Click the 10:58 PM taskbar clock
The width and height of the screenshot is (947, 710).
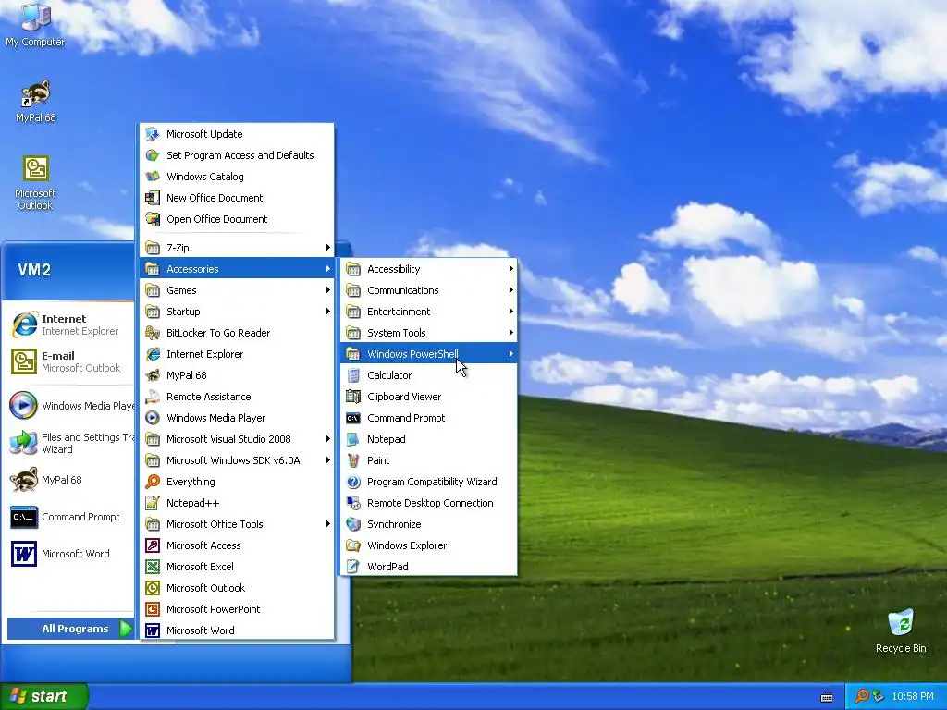click(x=913, y=696)
